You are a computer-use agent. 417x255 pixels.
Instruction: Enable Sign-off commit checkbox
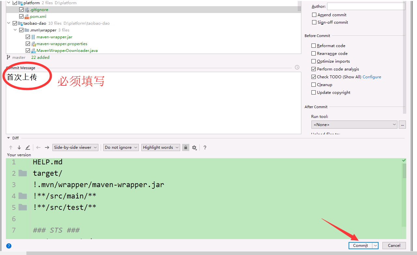tap(314, 22)
